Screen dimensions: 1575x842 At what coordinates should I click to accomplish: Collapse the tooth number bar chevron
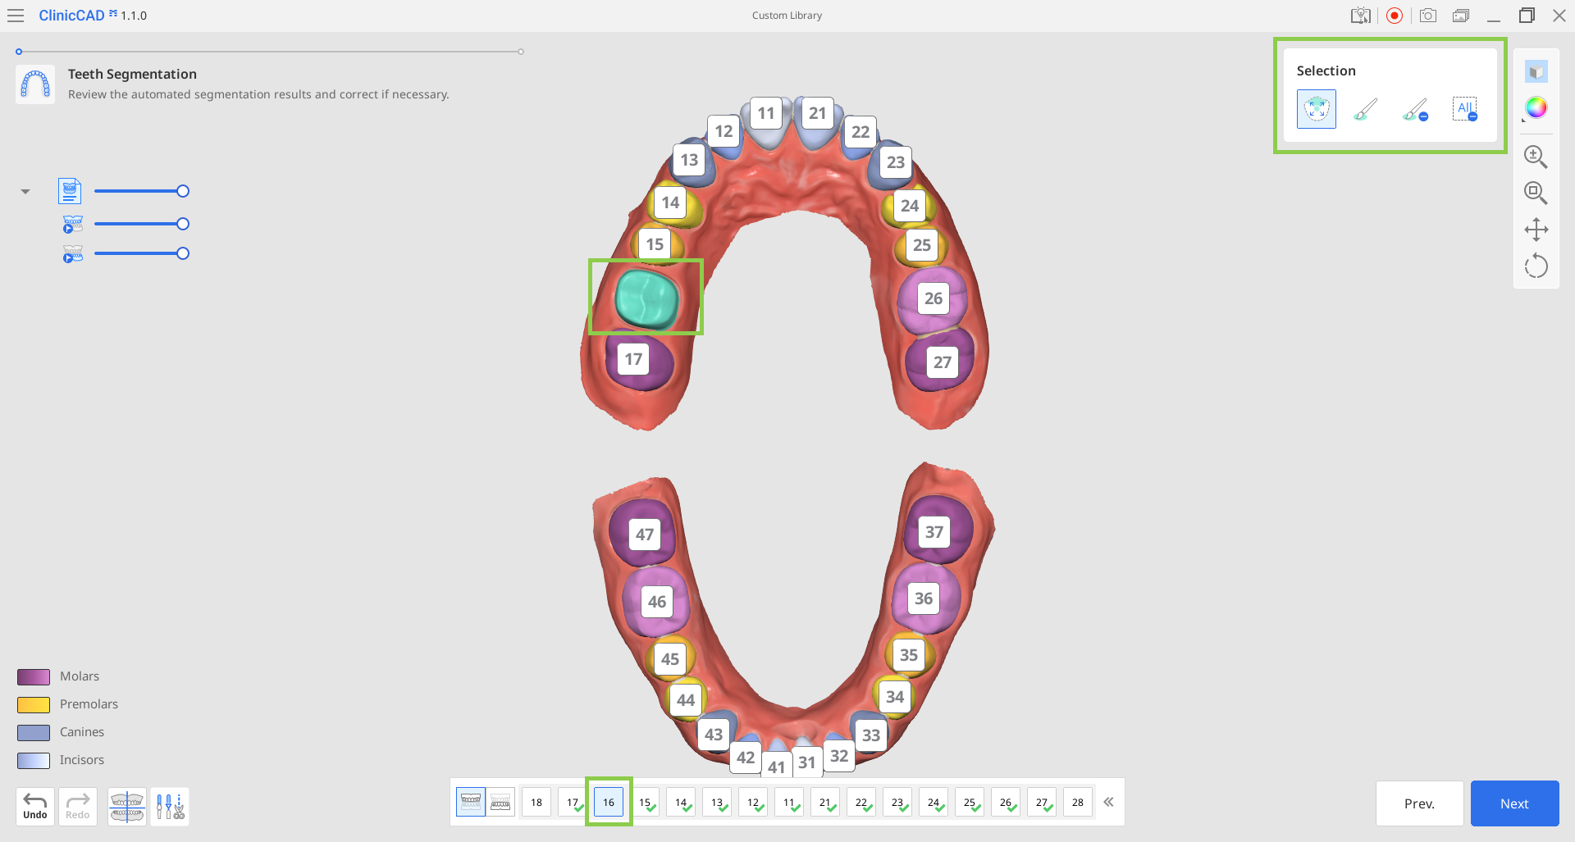(1108, 802)
